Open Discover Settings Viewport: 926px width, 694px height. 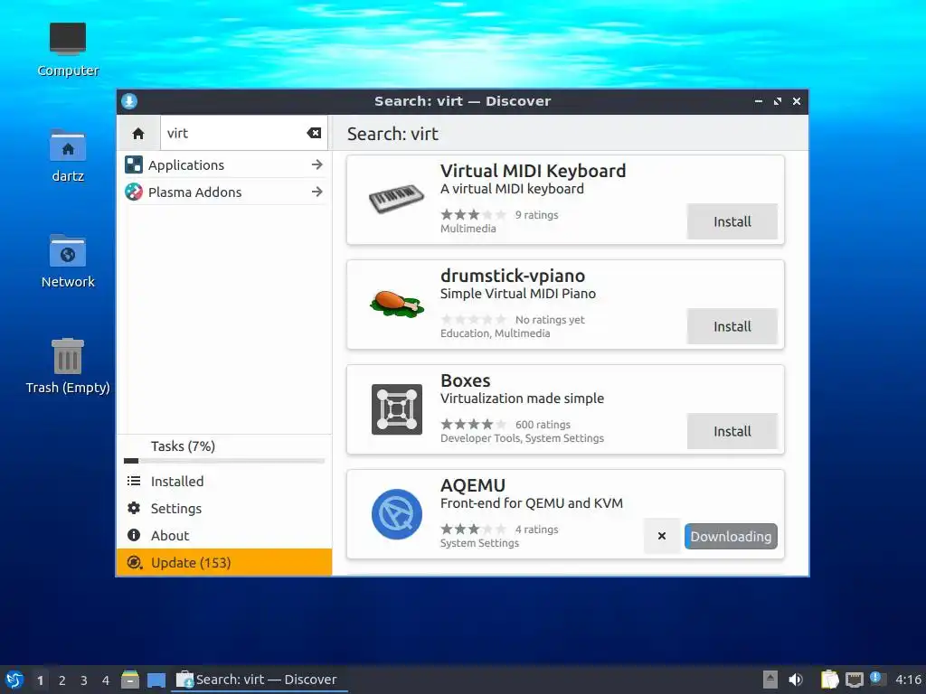(224, 509)
